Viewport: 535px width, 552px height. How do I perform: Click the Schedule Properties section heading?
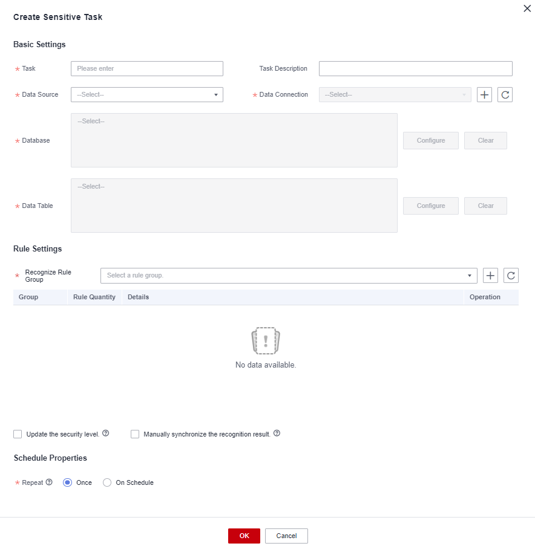(50, 458)
